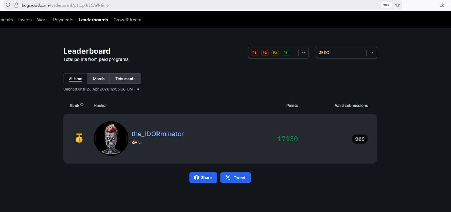Click the 969 valid submissions badge
451x212 pixels.
(x=360, y=139)
